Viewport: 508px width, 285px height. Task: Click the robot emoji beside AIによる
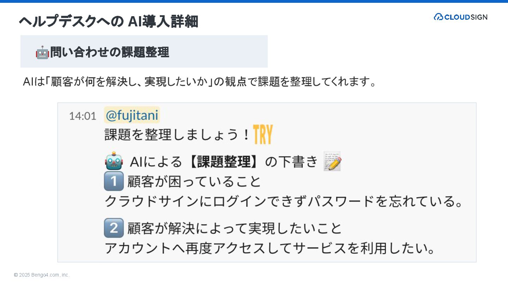click(x=114, y=161)
